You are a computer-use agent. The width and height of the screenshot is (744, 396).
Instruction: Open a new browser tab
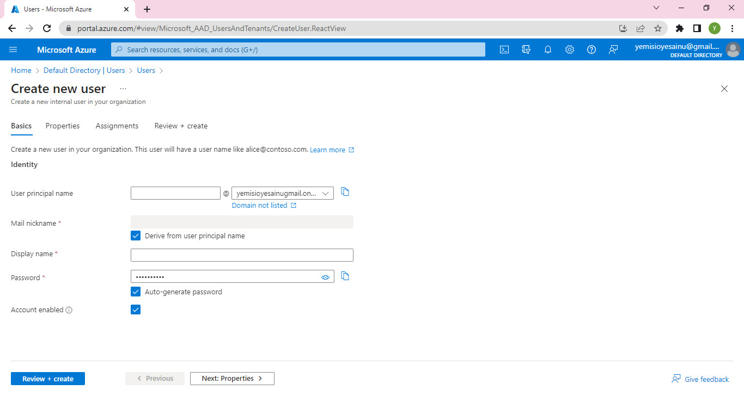pos(147,9)
